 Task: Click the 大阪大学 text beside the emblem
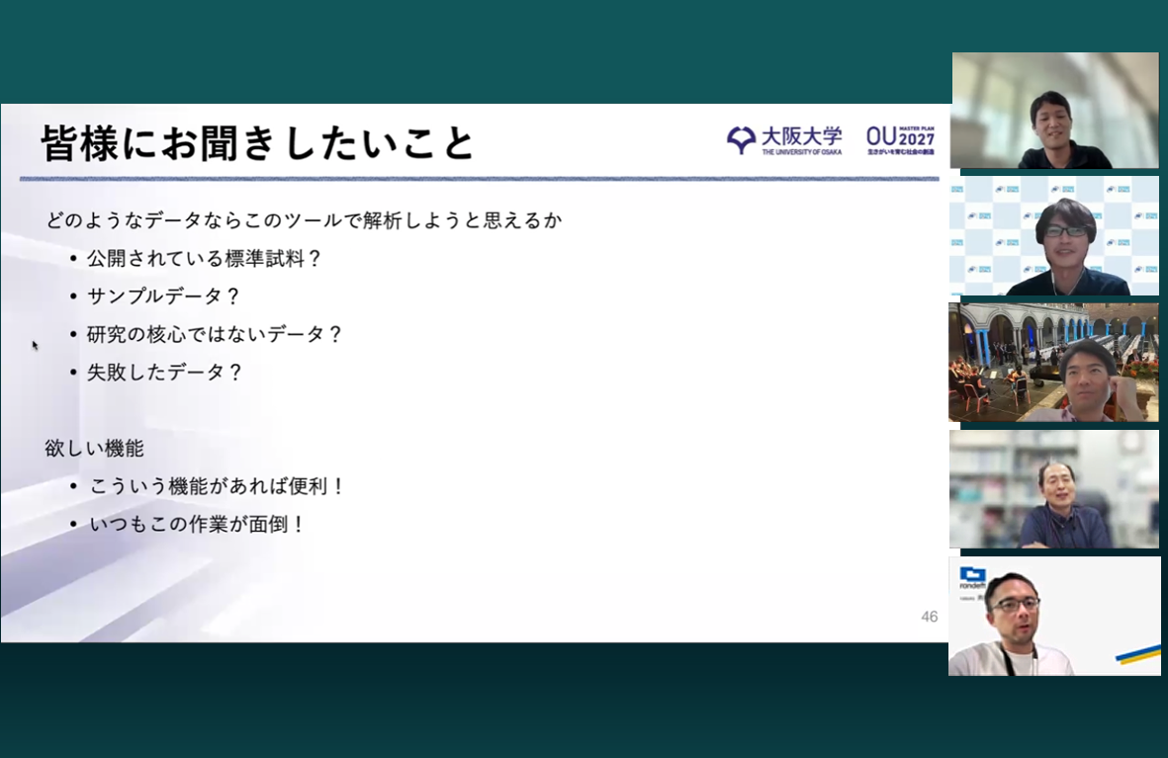(x=802, y=136)
